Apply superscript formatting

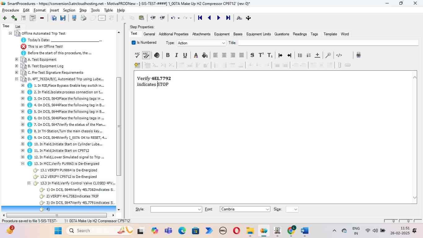click(x=261, y=55)
